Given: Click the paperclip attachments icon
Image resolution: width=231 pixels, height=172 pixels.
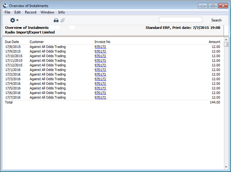Looking at the screenshot, I should coord(63,20).
